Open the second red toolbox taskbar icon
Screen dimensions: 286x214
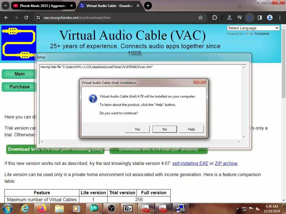coord(163,209)
